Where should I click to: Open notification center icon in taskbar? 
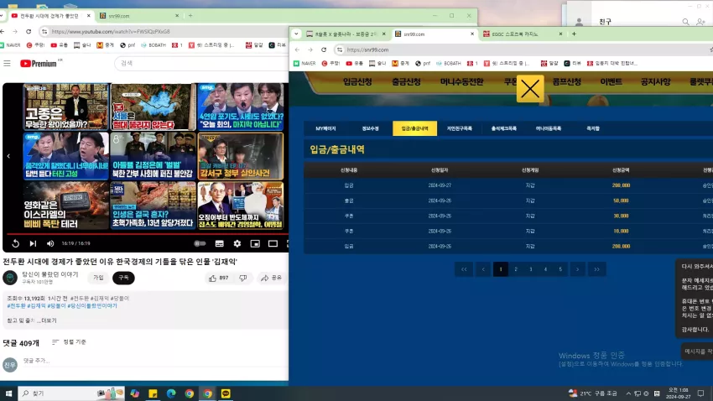[700, 393]
